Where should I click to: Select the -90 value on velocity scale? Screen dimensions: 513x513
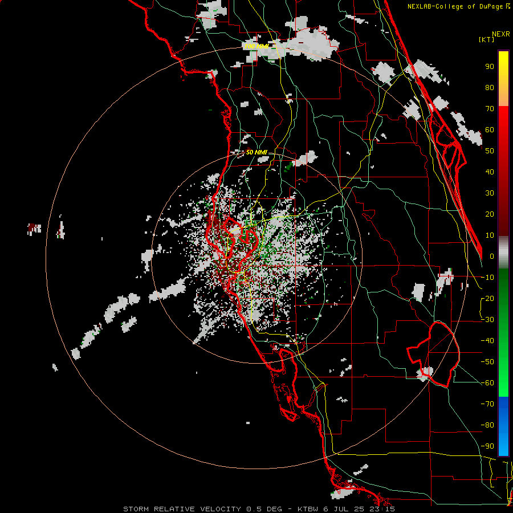point(487,446)
